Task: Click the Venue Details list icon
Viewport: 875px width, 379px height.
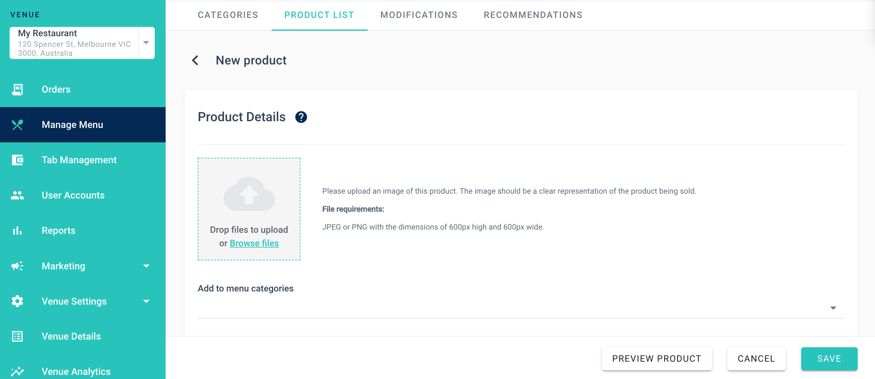Action: point(17,336)
